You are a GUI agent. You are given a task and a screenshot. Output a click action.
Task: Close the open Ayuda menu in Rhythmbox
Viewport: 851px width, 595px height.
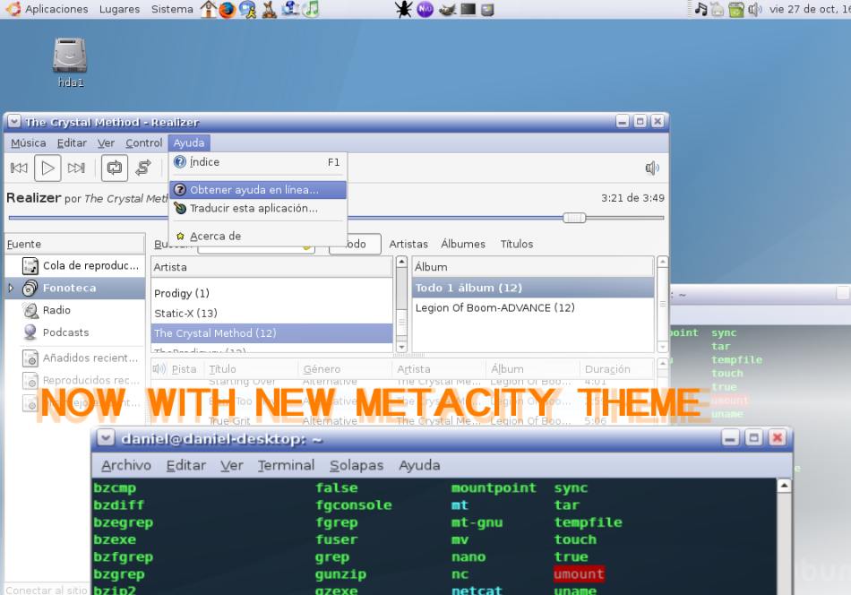pos(189,142)
